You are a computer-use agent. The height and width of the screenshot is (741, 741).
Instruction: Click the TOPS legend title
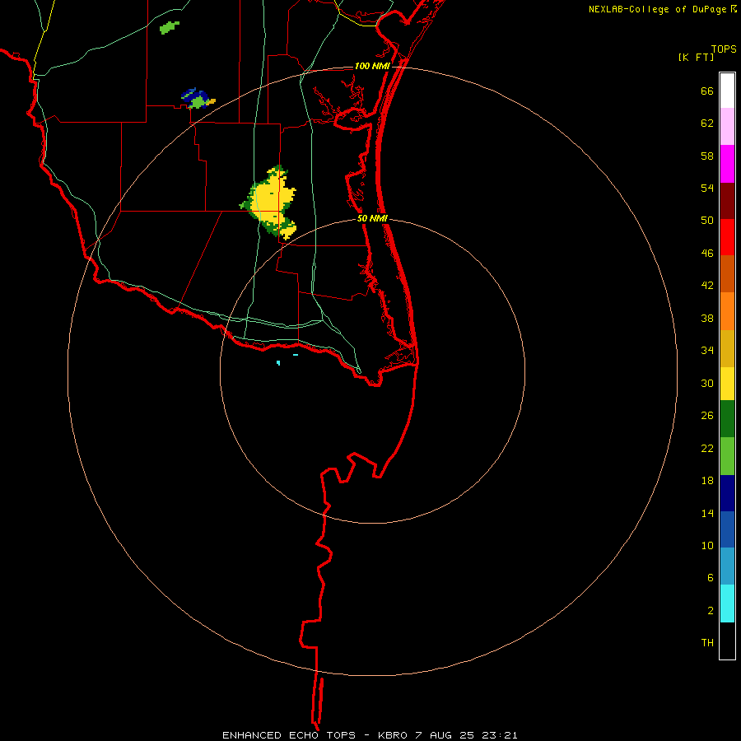coord(724,49)
